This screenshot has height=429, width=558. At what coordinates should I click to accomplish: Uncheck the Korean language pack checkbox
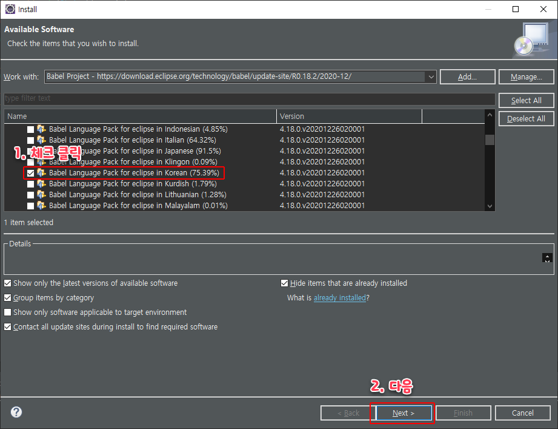pyautogui.click(x=31, y=173)
